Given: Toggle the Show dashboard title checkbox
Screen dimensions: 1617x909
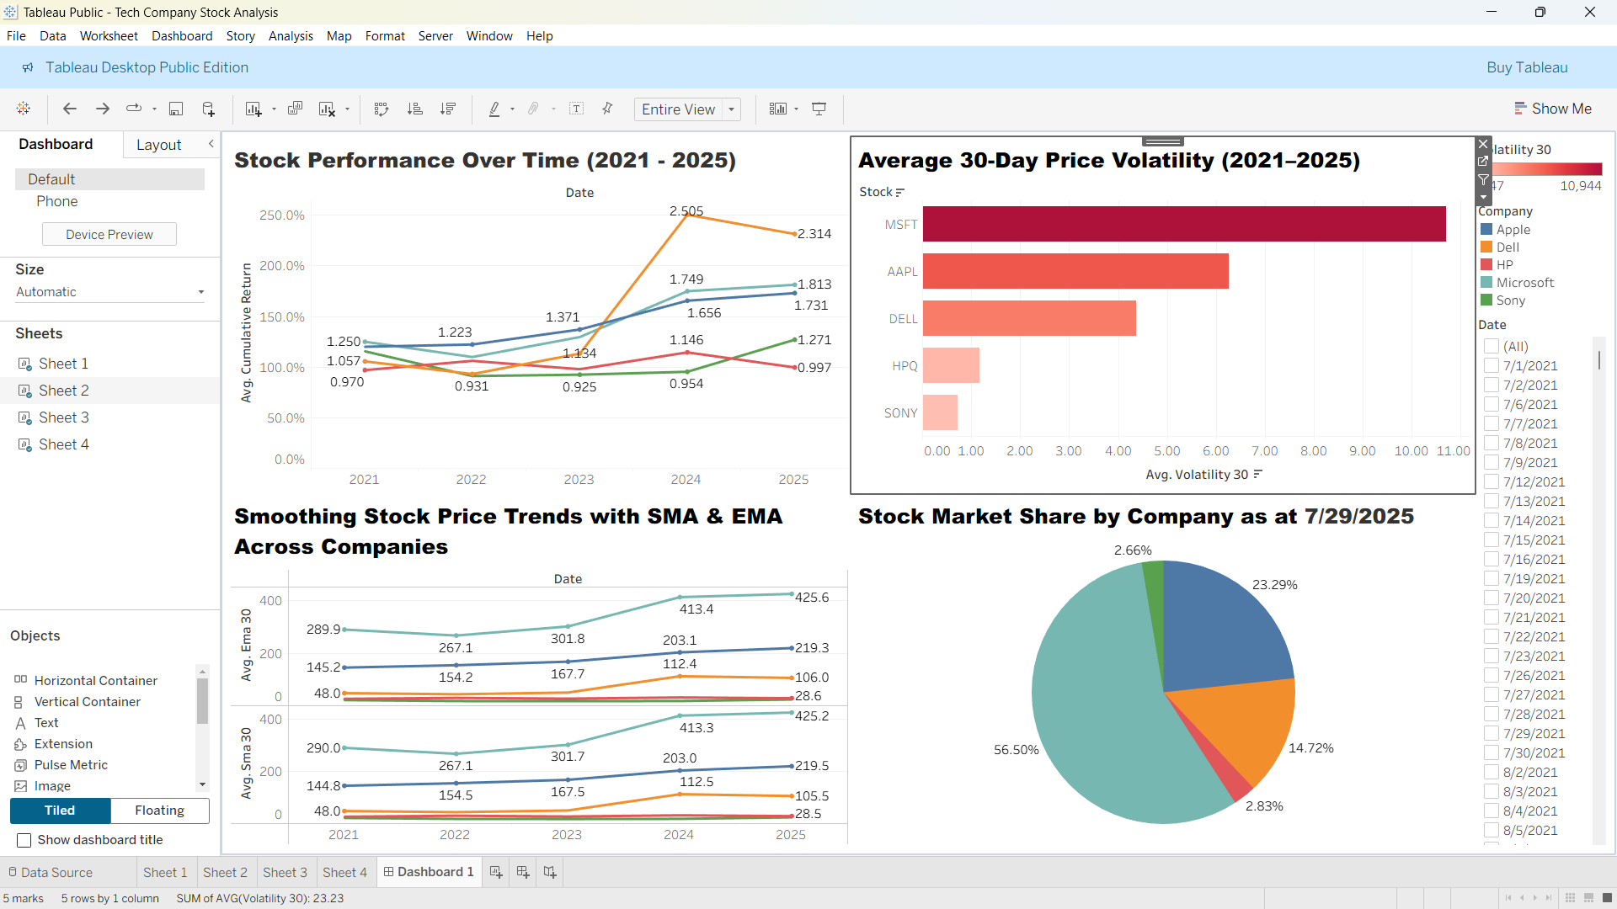Looking at the screenshot, I should coord(24,840).
